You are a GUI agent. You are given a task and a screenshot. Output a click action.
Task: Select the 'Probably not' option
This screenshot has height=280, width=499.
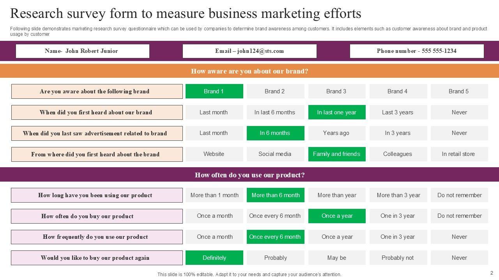point(398,258)
